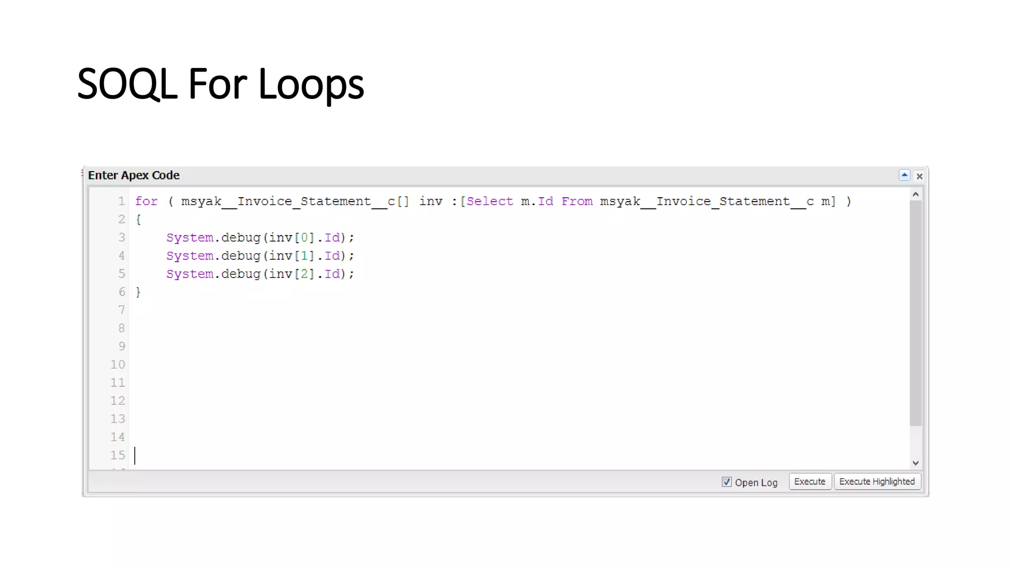Click the 'From' keyword in the query

pyautogui.click(x=577, y=201)
